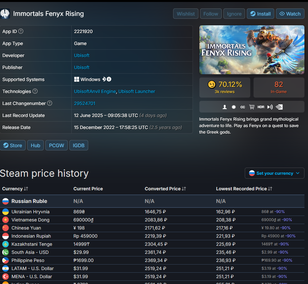Click the in-app purchases cart icon
Screen dimensions: 308x284
tap(252, 107)
